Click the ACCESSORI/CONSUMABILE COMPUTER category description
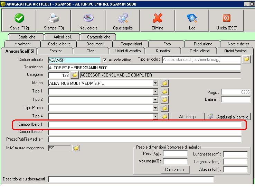Screen dimensions: 255x187 [160, 75]
